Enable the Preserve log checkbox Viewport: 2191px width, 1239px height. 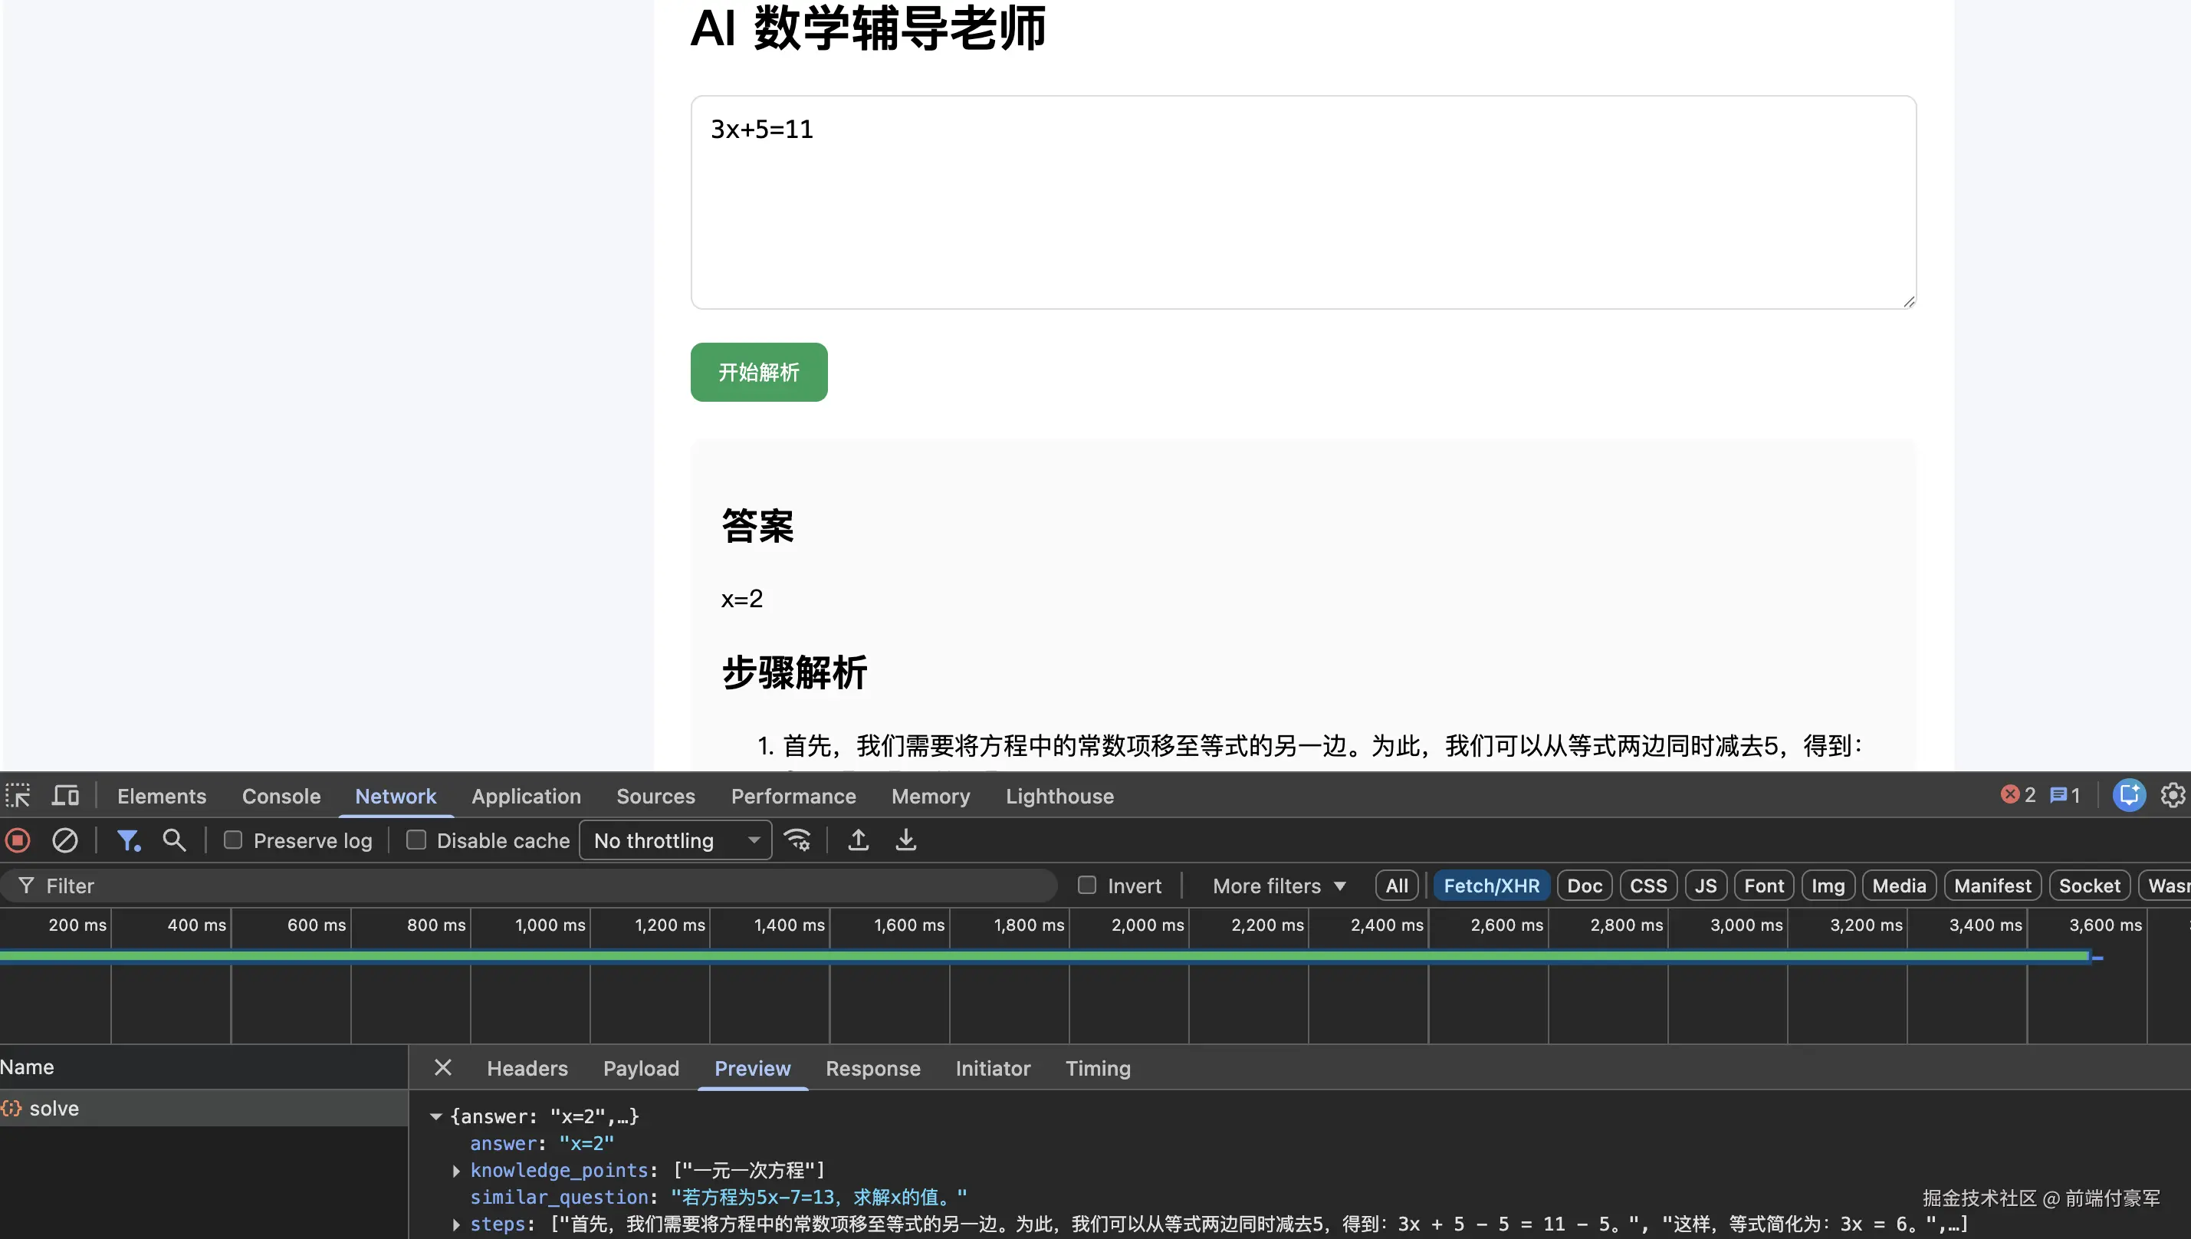pos(233,841)
